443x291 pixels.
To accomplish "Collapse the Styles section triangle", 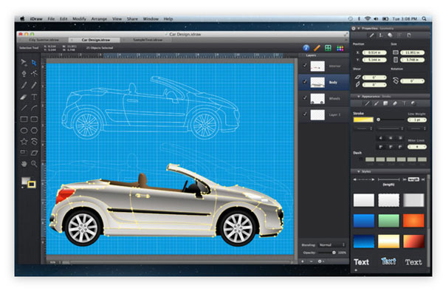I will point(359,171).
